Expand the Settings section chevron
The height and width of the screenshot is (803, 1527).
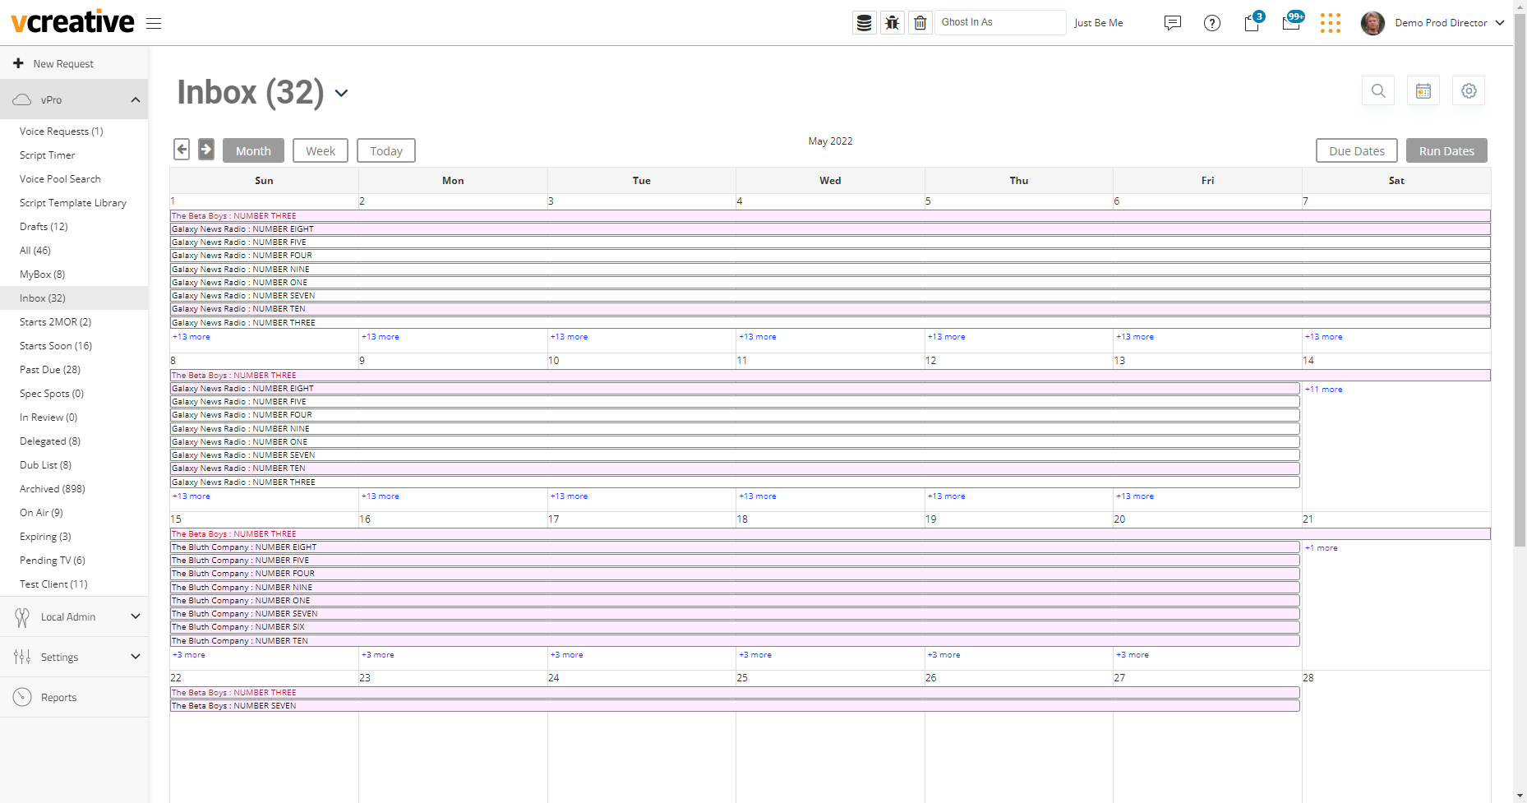click(x=136, y=657)
